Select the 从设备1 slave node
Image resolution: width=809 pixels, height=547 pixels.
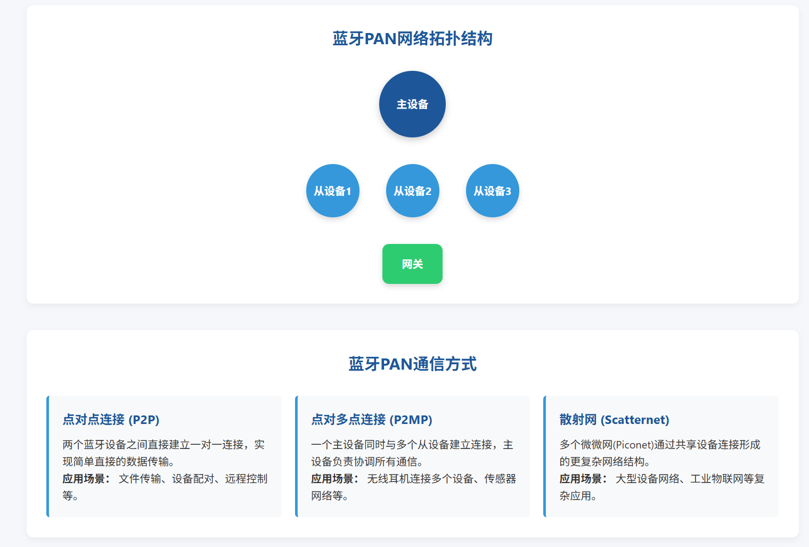pyautogui.click(x=332, y=191)
